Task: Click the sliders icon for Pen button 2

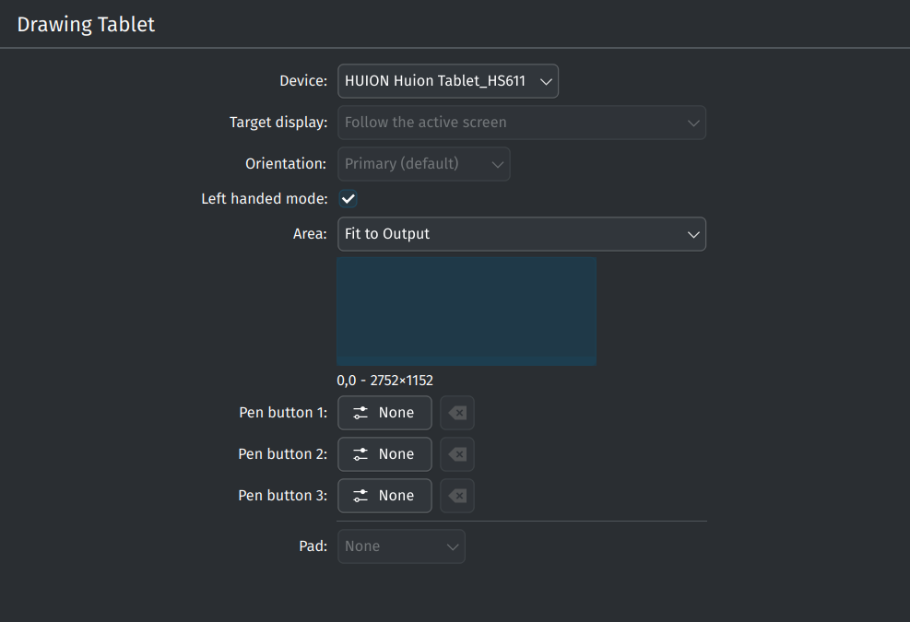Action: [x=360, y=454]
